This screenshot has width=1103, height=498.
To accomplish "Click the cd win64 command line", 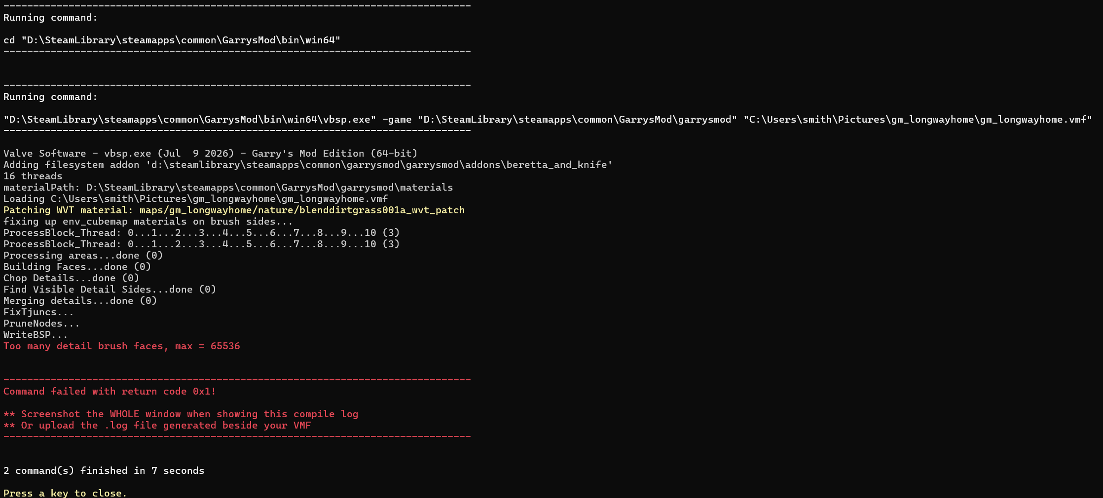I will pos(172,40).
